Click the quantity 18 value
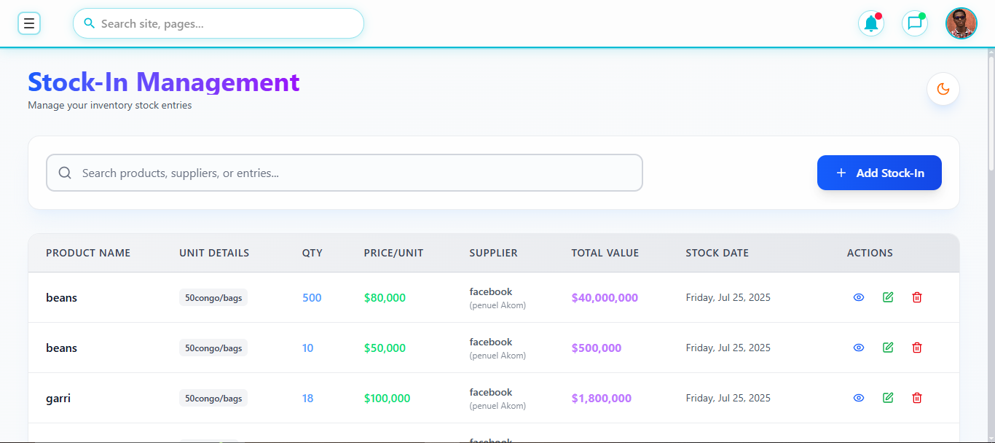The width and height of the screenshot is (995, 443). pos(308,398)
